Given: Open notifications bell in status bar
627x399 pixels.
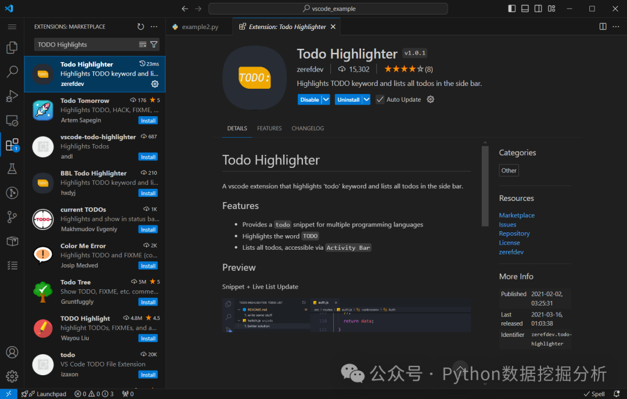Looking at the screenshot, I should pyautogui.click(x=617, y=394).
